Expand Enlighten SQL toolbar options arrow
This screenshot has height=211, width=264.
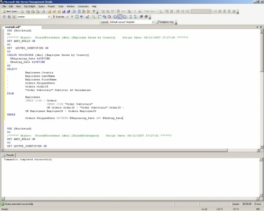pyautogui.click(x=176, y=23)
